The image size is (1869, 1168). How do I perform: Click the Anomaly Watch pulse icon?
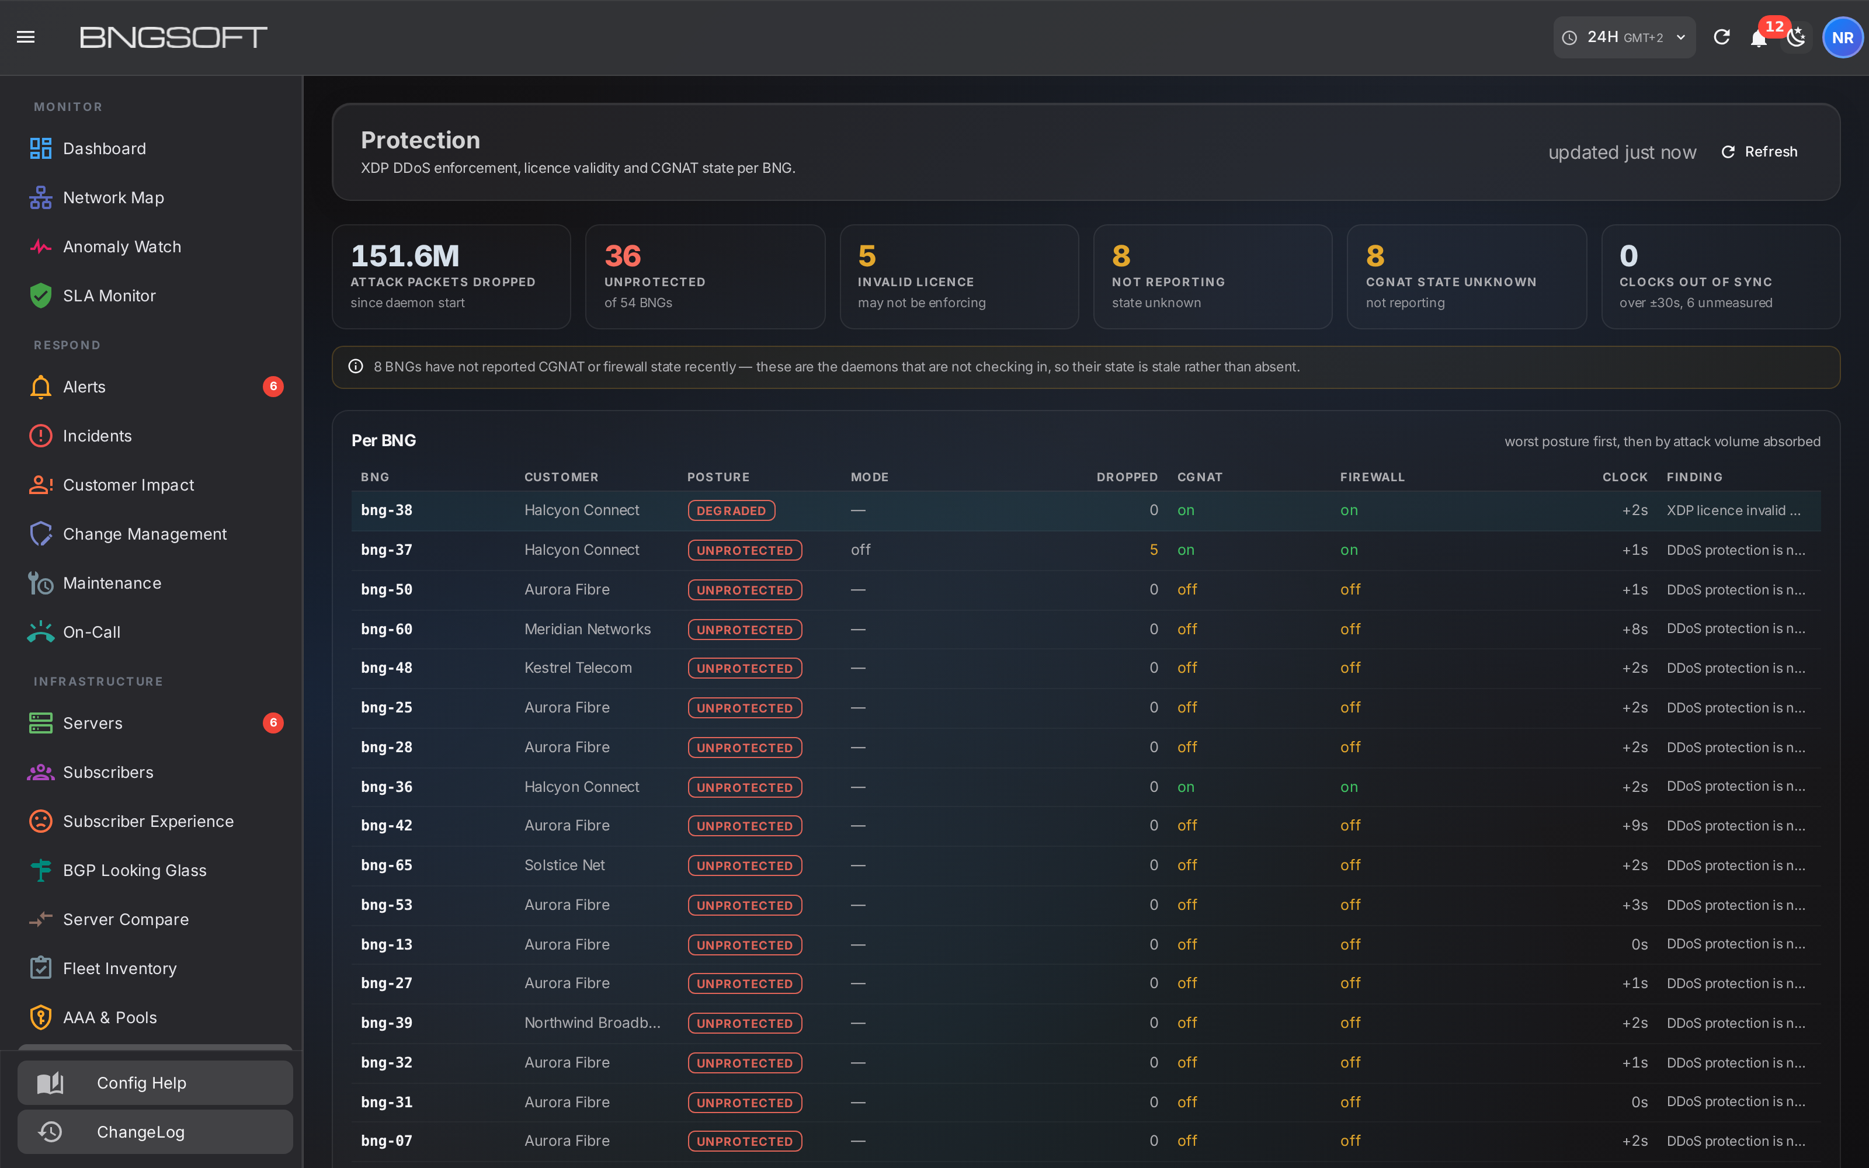click(41, 247)
